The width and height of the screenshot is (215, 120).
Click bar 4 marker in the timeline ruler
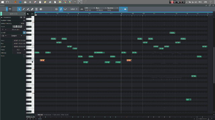coord(165,14)
